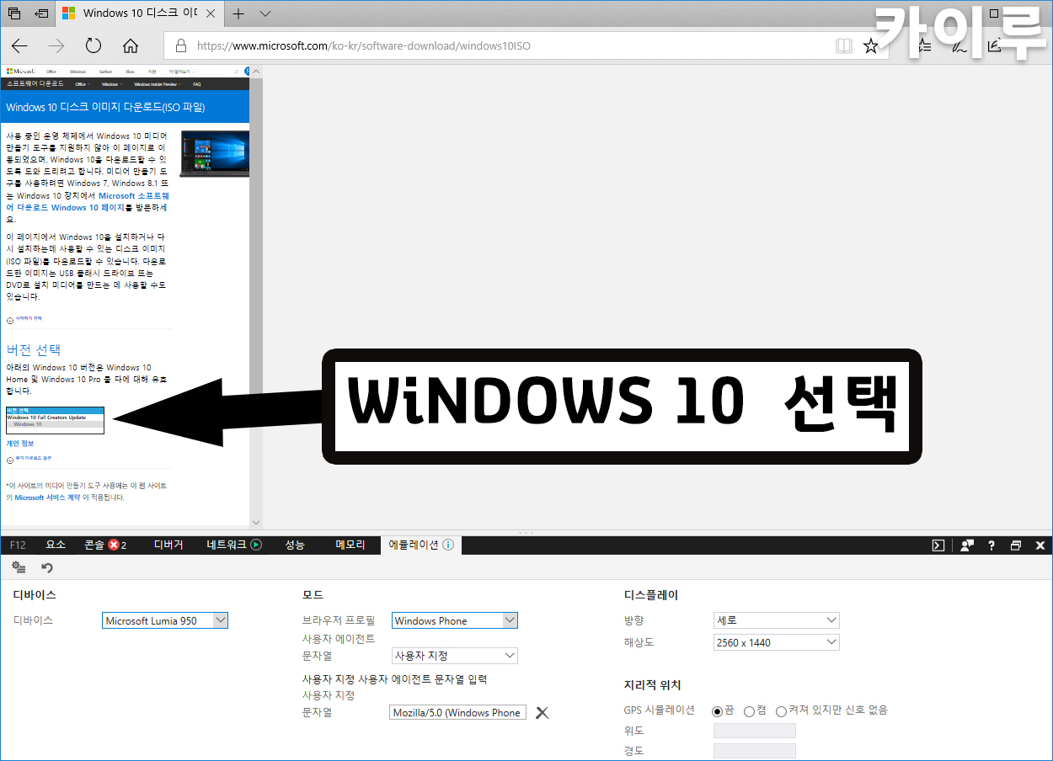
Task: Expand the Windows Phone browser profile dropdown
Action: click(455, 620)
